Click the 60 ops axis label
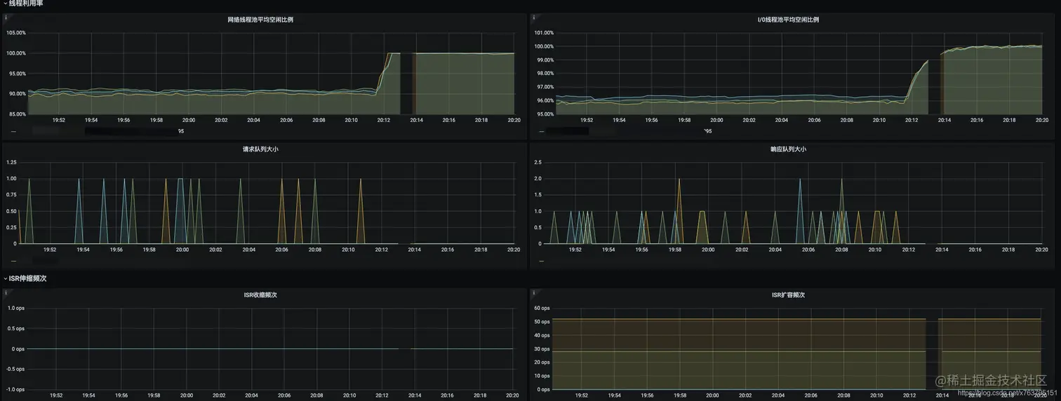 coord(542,308)
